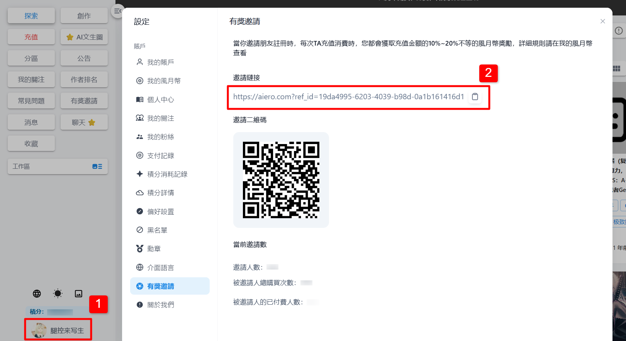Open the 探索 button
The height and width of the screenshot is (341, 626).
[31, 16]
